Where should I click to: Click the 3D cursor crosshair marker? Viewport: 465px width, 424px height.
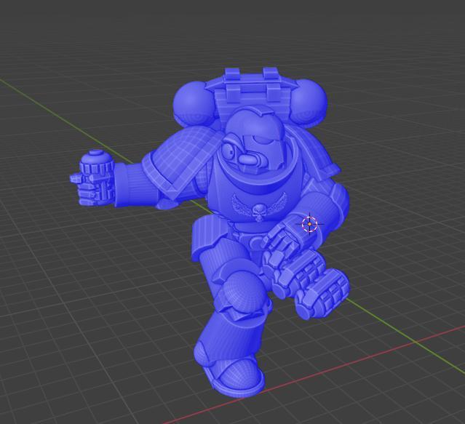[x=309, y=224]
